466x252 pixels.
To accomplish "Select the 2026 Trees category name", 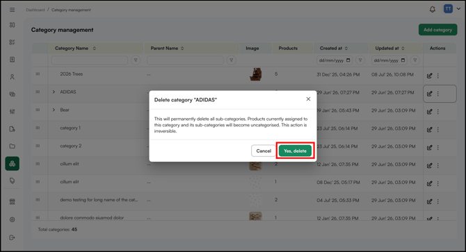I will pos(72,74).
